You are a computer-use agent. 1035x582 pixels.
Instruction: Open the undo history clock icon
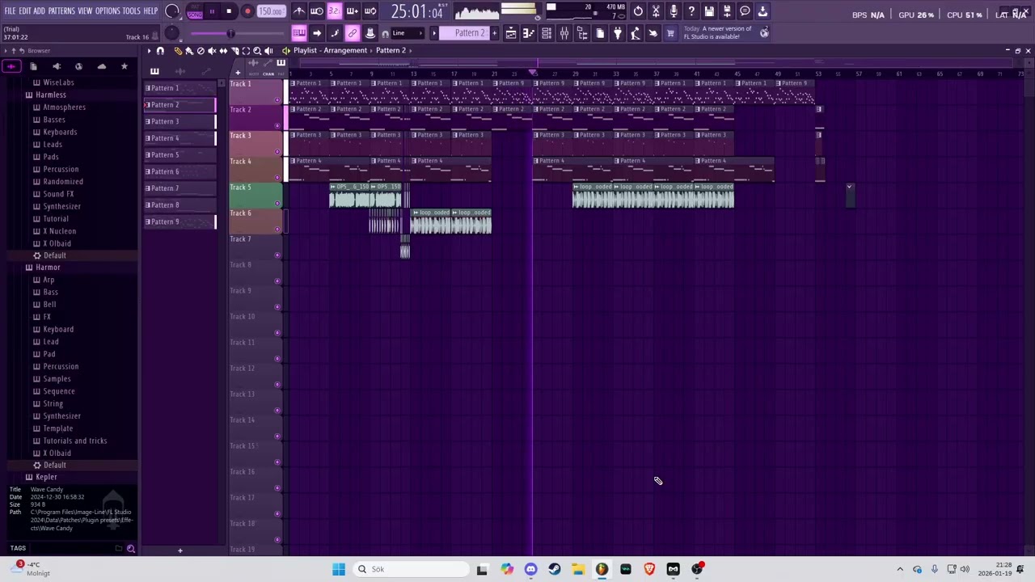638,11
